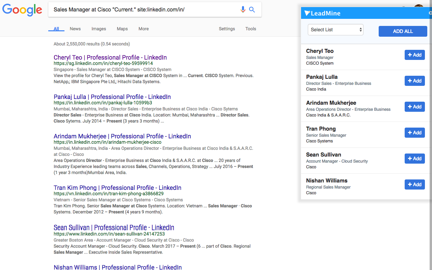Add Tran Phong to leads
432x270 pixels.
click(x=414, y=133)
